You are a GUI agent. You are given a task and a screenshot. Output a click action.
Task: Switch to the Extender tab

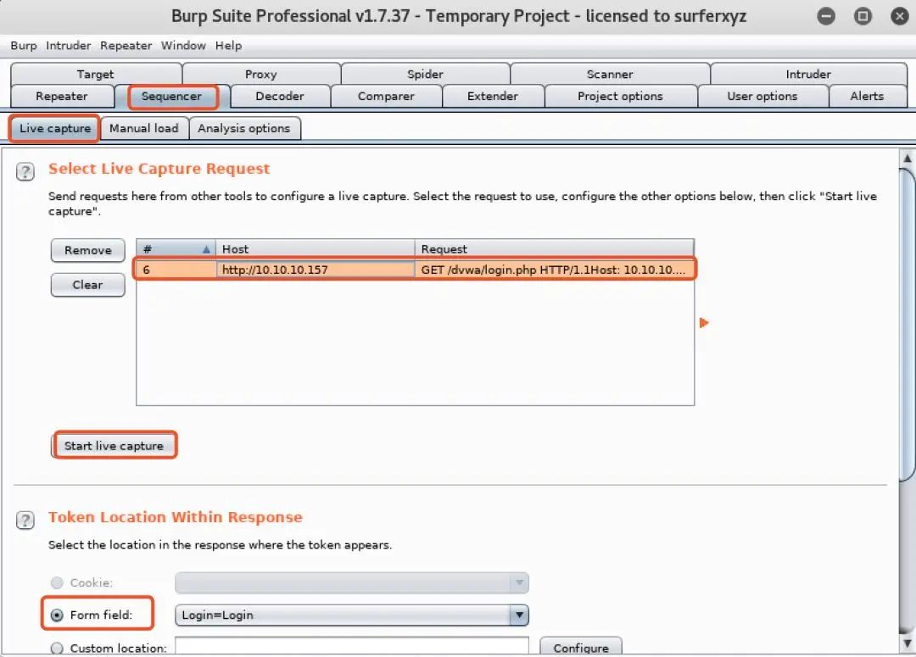(493, 97)
